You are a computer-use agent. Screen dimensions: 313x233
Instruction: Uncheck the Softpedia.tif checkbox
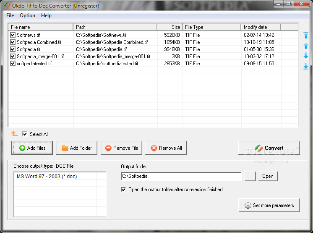13,49
